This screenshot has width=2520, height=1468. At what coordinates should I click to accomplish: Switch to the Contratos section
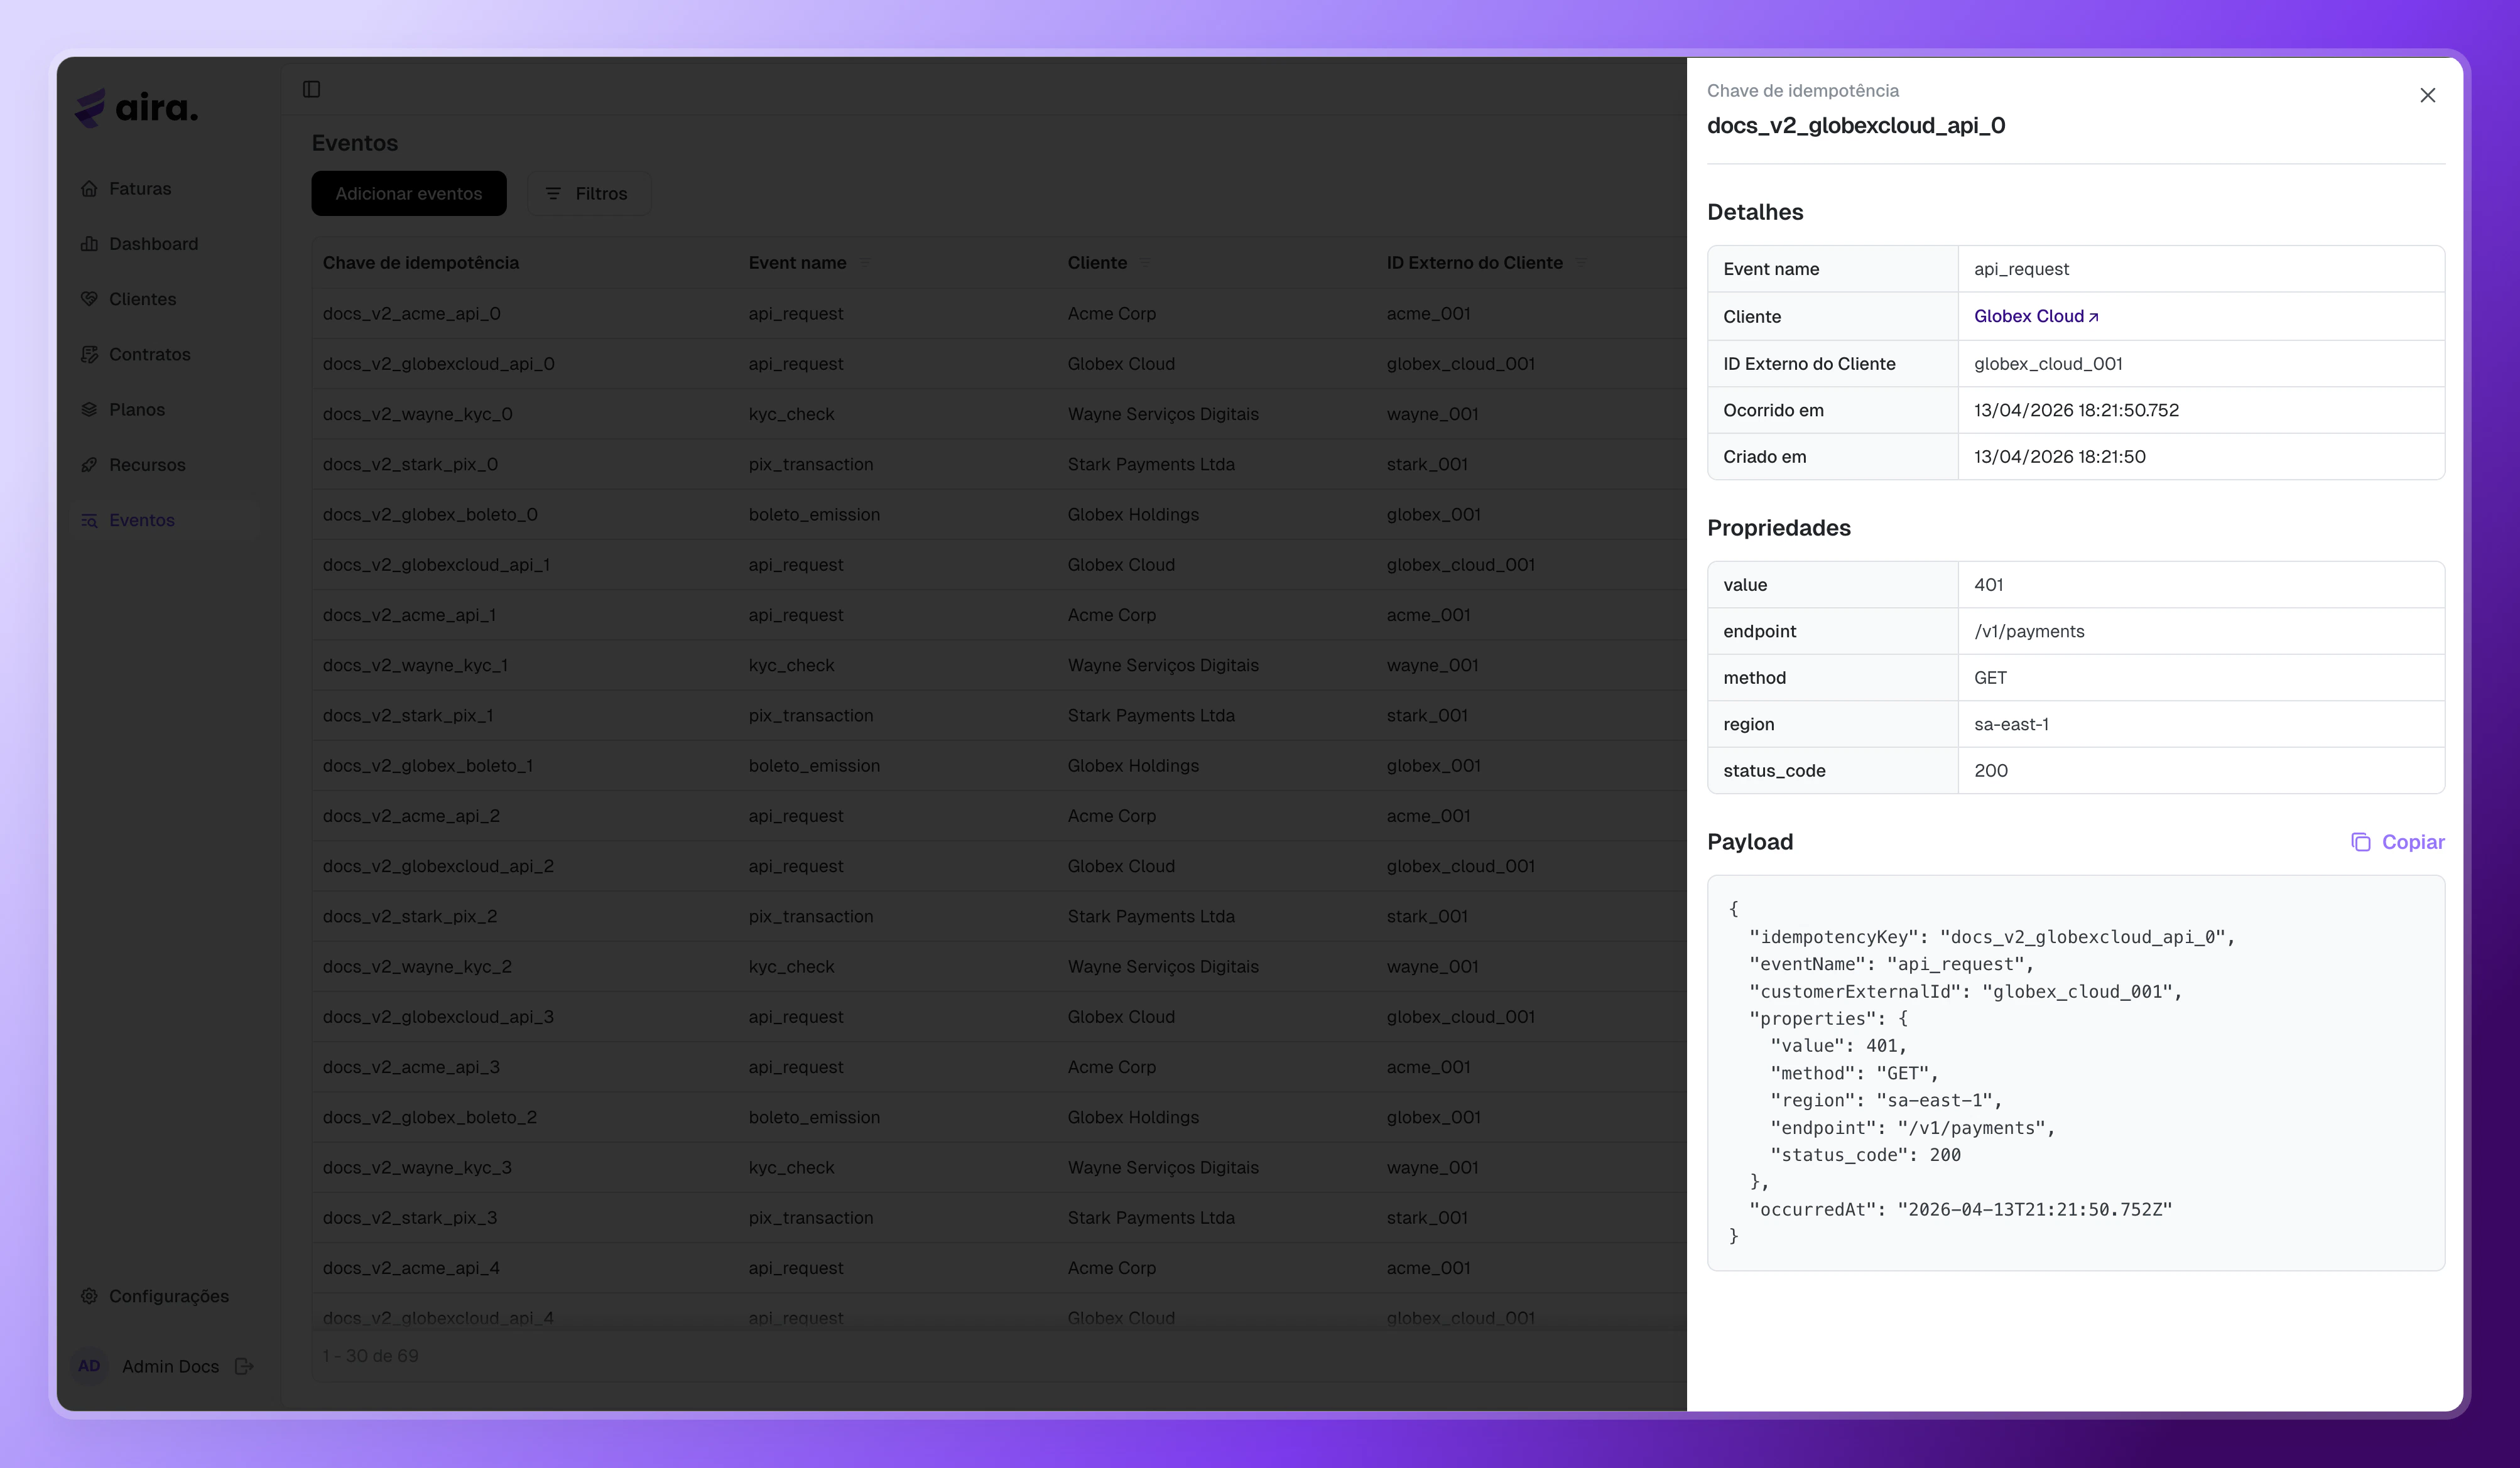pyautogui.click(x=150, y=354)
